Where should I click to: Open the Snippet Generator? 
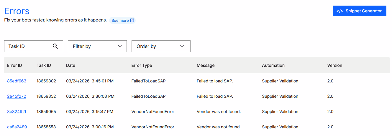[359, 11]
